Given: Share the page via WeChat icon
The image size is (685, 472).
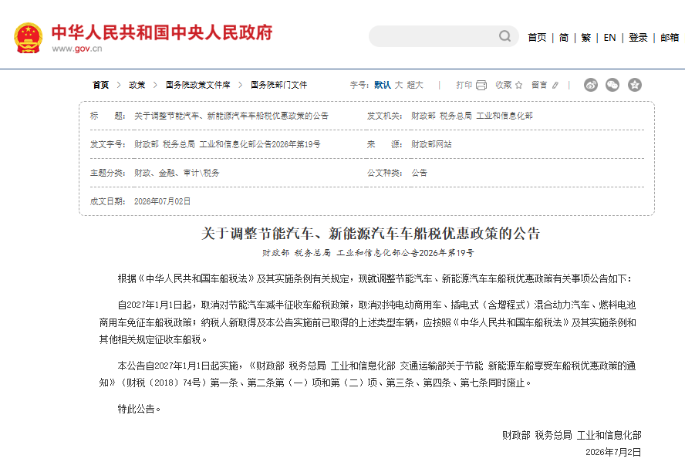Looking at the screenshot, I should point(612,85).
